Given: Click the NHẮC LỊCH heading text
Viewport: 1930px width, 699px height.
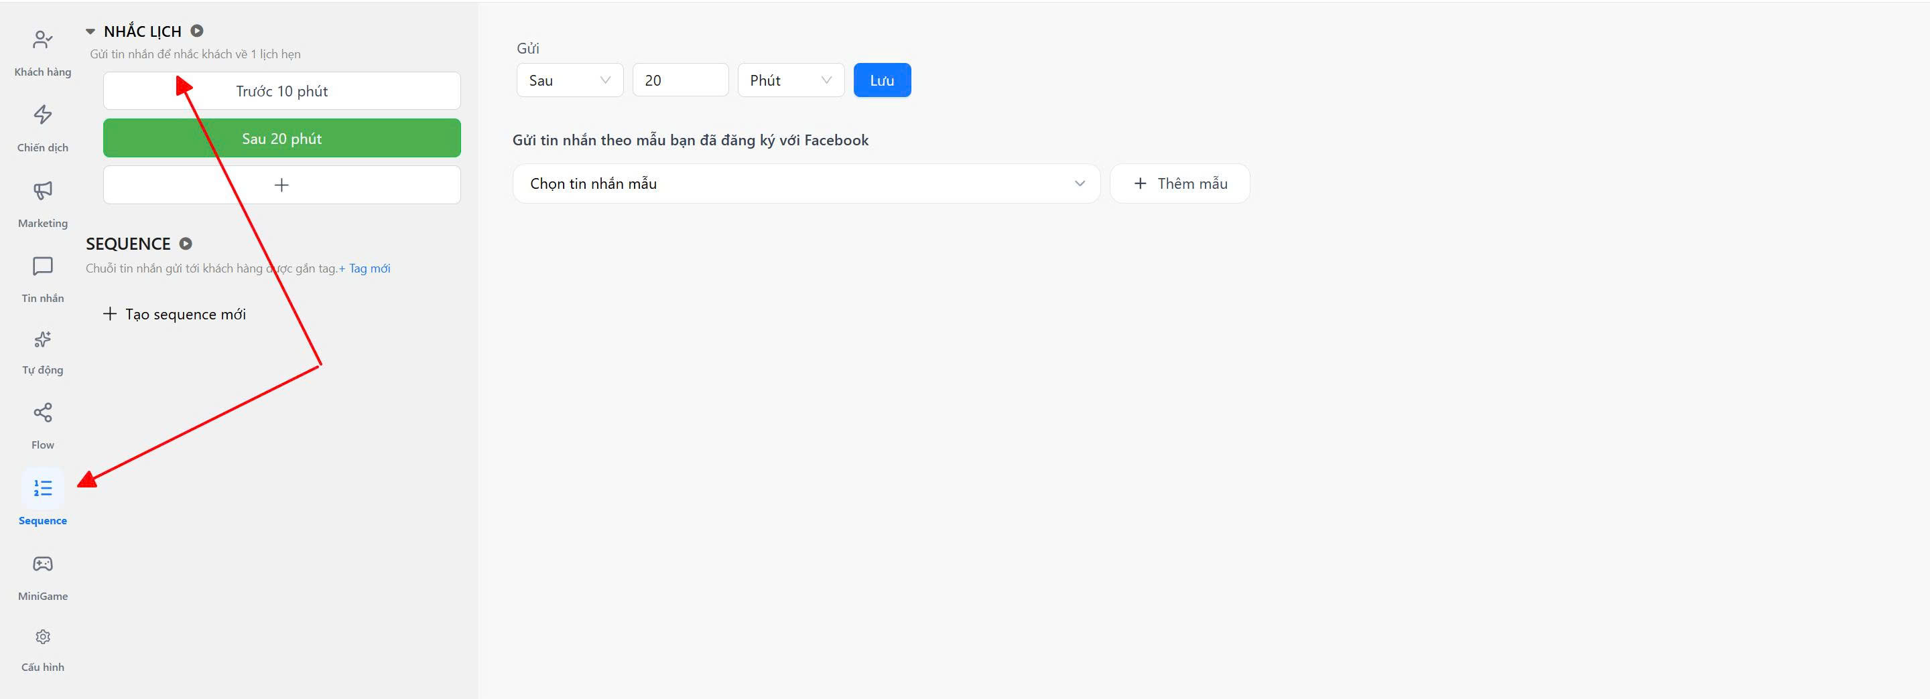Looking at the screenshot, I should (x=142, y=31).
